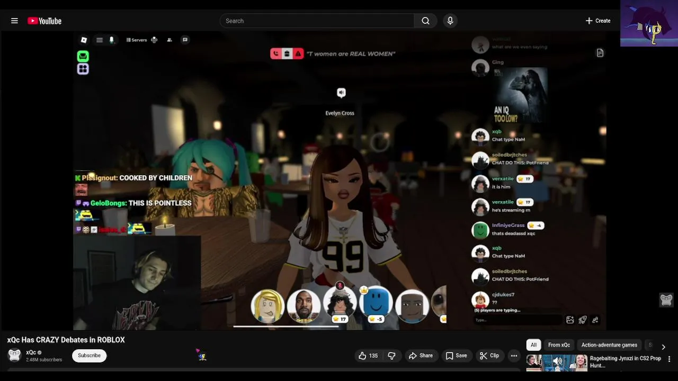678x381 pixels.
Task: Open the YouTube guide hamburger menu
Action: [14, 21]
